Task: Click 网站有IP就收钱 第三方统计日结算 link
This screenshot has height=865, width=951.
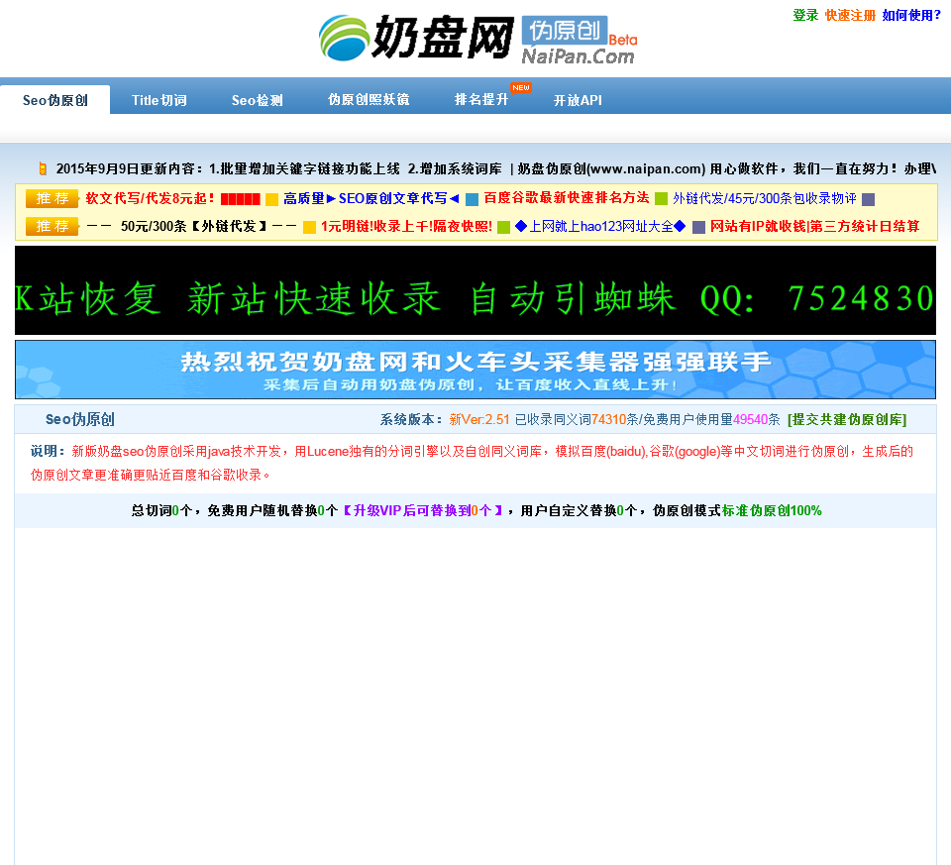Action: click(x=815, y=226)
